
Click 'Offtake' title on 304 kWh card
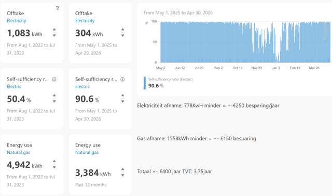pos(84,13)
